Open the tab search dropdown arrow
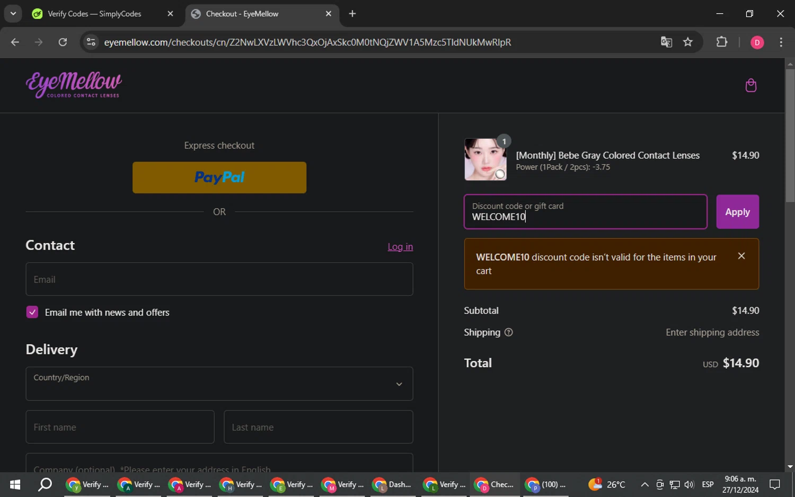Viewport: 795px width, 497px height. (13, 14)
